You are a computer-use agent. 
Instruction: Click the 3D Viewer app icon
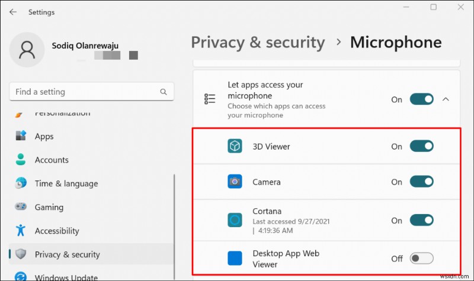click(235, 147)
